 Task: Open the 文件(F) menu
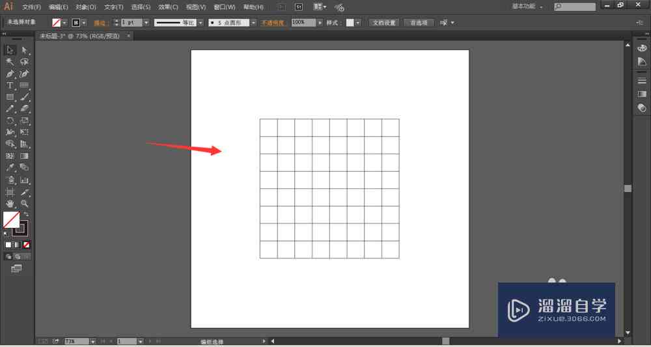pos(31,7)
